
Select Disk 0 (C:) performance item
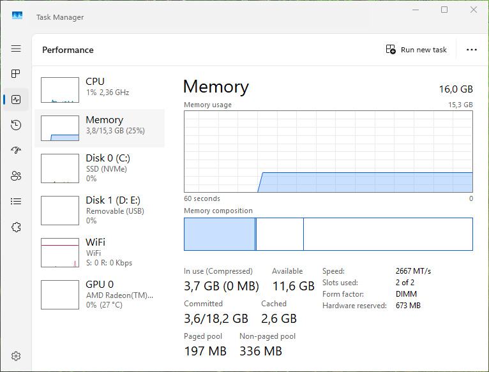point(100,168)
